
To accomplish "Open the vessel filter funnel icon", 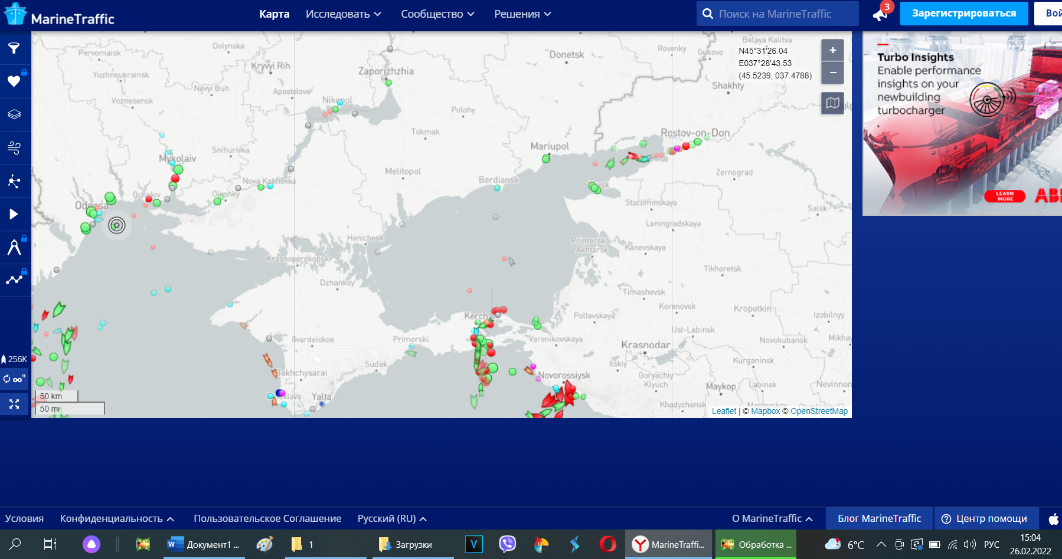I will pos(14,48).
